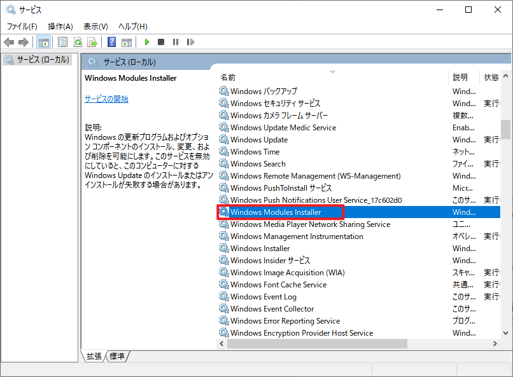
Task: Toggle the console tree show/hide icon
Action: (x=43, y=42)
